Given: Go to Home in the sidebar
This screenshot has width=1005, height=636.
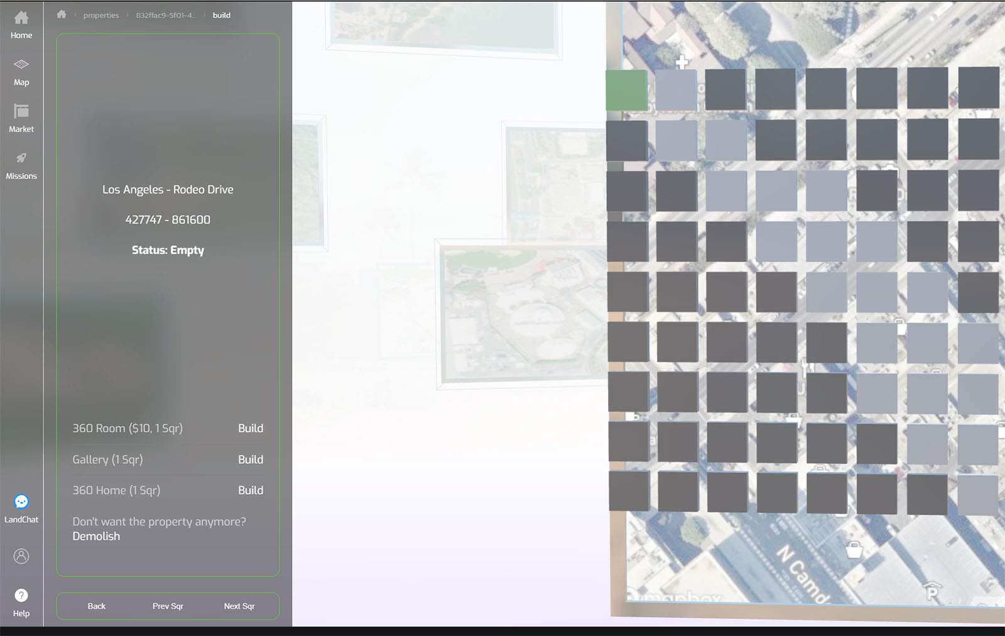Looking at the screenshot, I should [21, 25].
